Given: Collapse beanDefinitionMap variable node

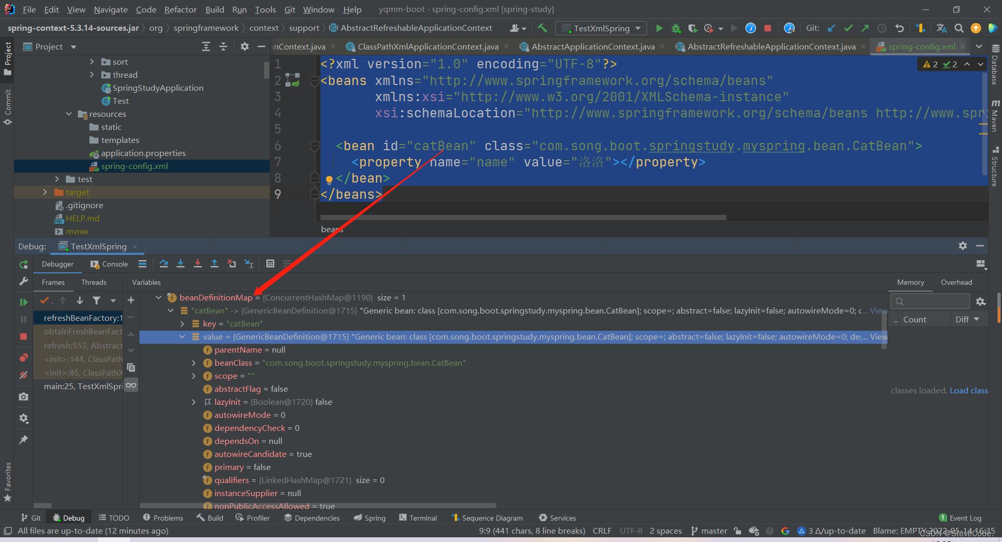Looking at the screenshot, I should click(159, 297).
